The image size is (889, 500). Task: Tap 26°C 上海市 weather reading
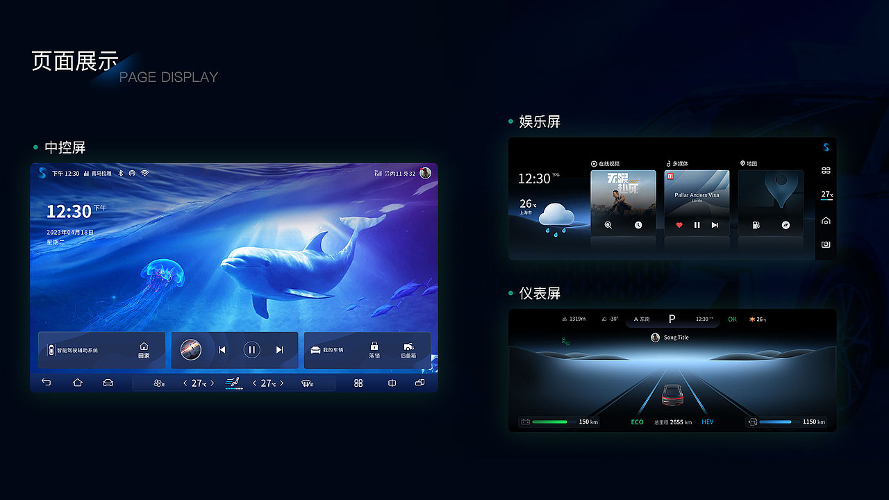click(x=527, y=206)
